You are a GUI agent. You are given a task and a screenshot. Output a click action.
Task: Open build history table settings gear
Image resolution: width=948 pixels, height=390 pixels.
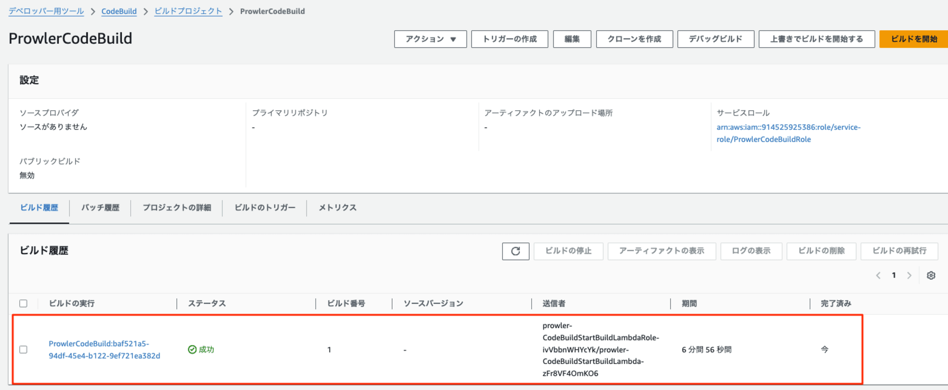coord(931,275)
